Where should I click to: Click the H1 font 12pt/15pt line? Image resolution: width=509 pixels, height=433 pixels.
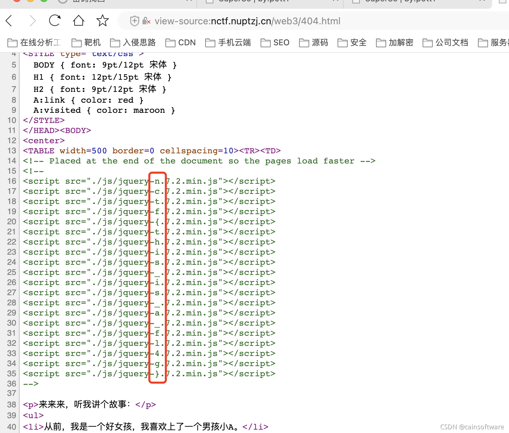[103, 77]
